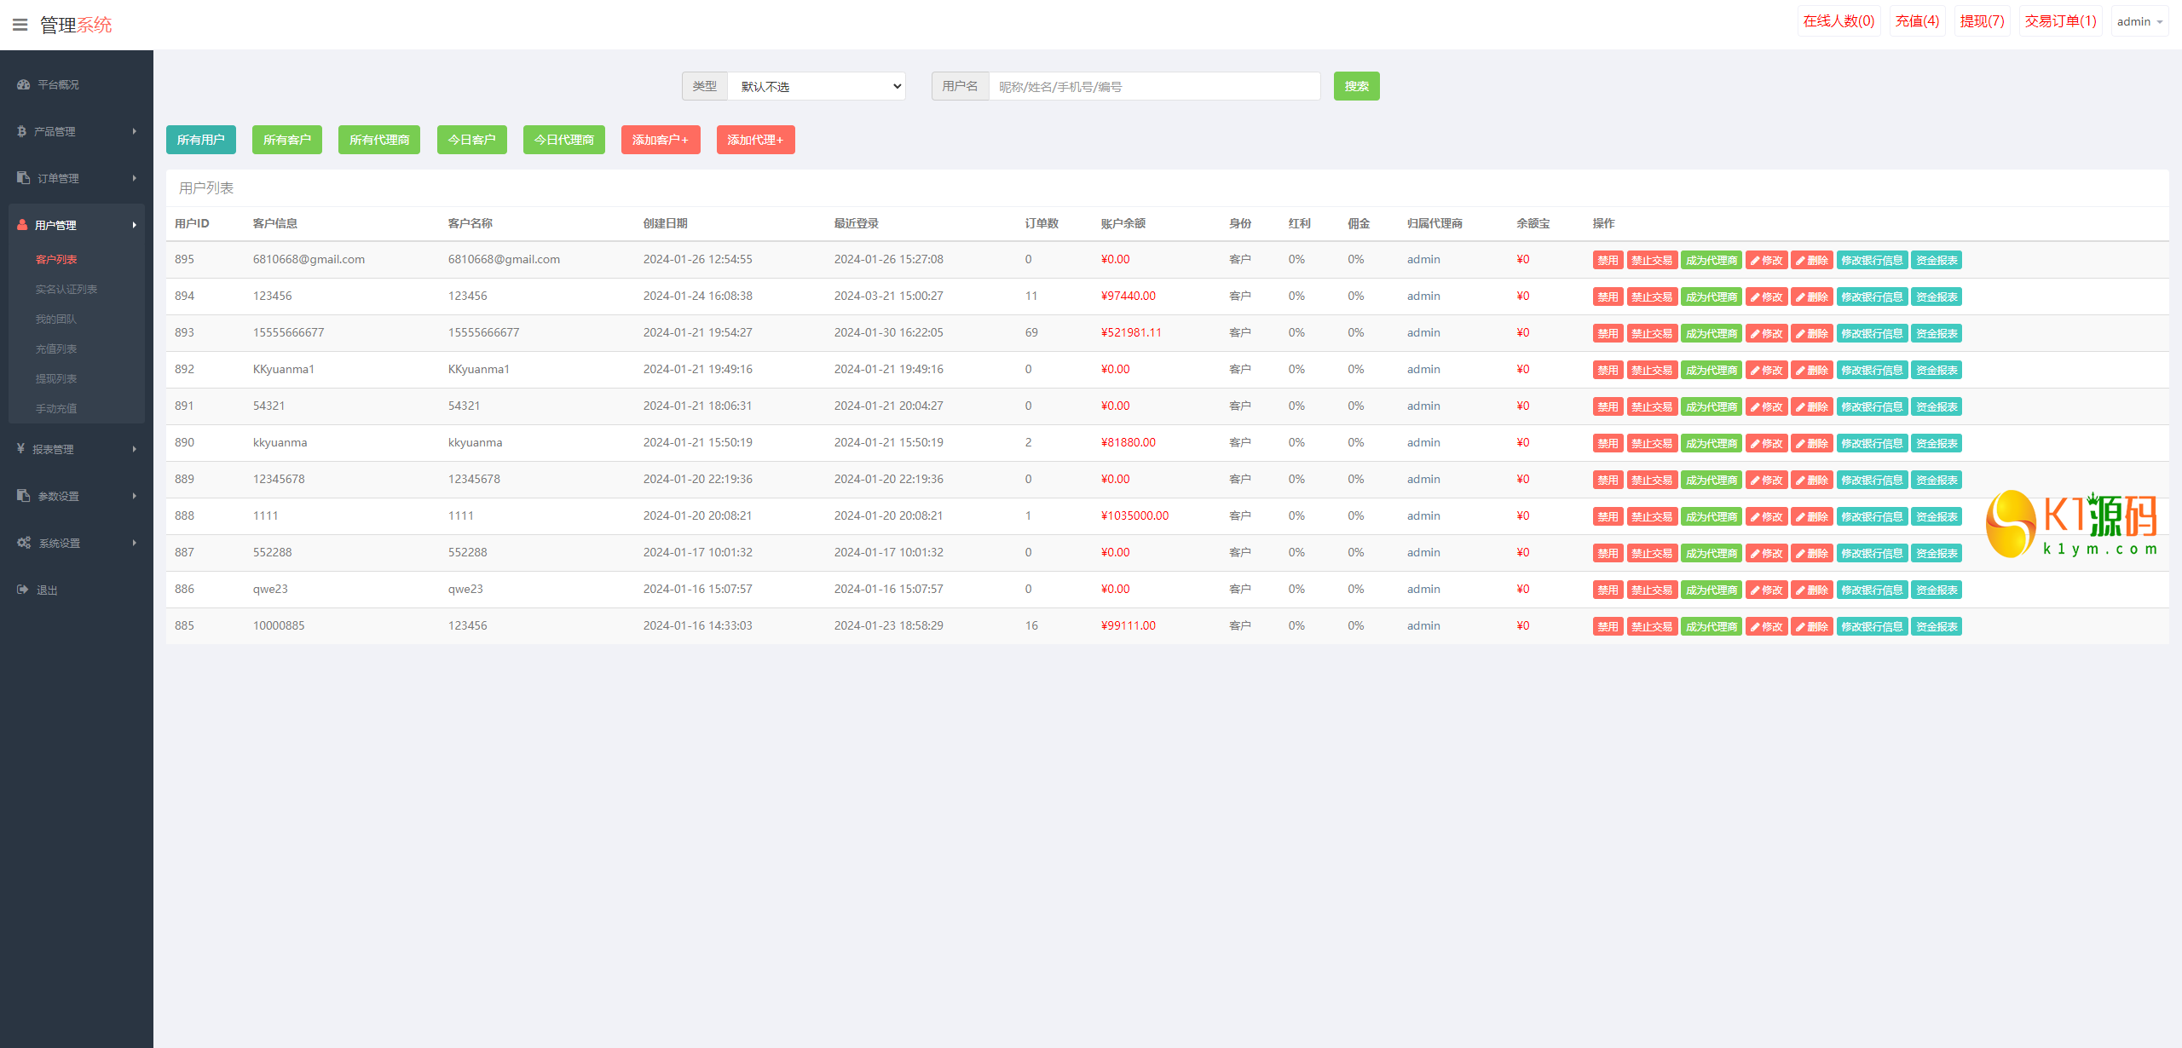Viewport: 2182px width, 1048px height.
Task: Click the 参数设置 sidebar icon
Action: coord(23,496)
